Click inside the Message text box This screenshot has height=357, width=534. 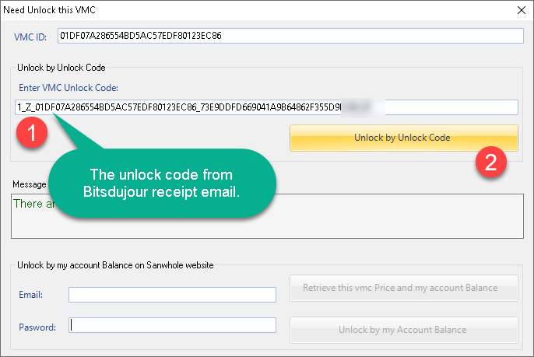(x=399, y=216)
